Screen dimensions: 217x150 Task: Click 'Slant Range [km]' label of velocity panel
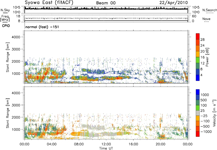point(8,113)
